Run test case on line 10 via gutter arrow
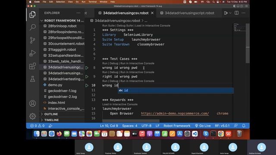The height and width of the screenshot is (155, 276). click(x=87, y=85)
